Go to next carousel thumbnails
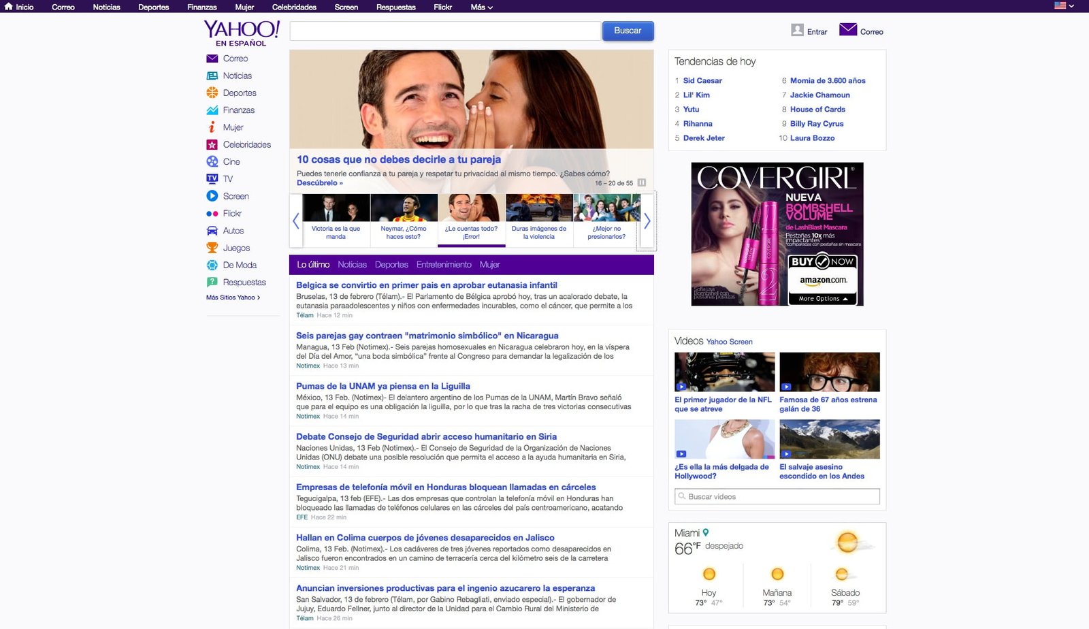This screenshot has height=629, width=1089. (x=647, y=221)
